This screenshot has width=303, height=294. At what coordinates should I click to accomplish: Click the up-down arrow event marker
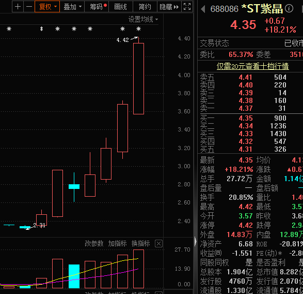point(41,29)
